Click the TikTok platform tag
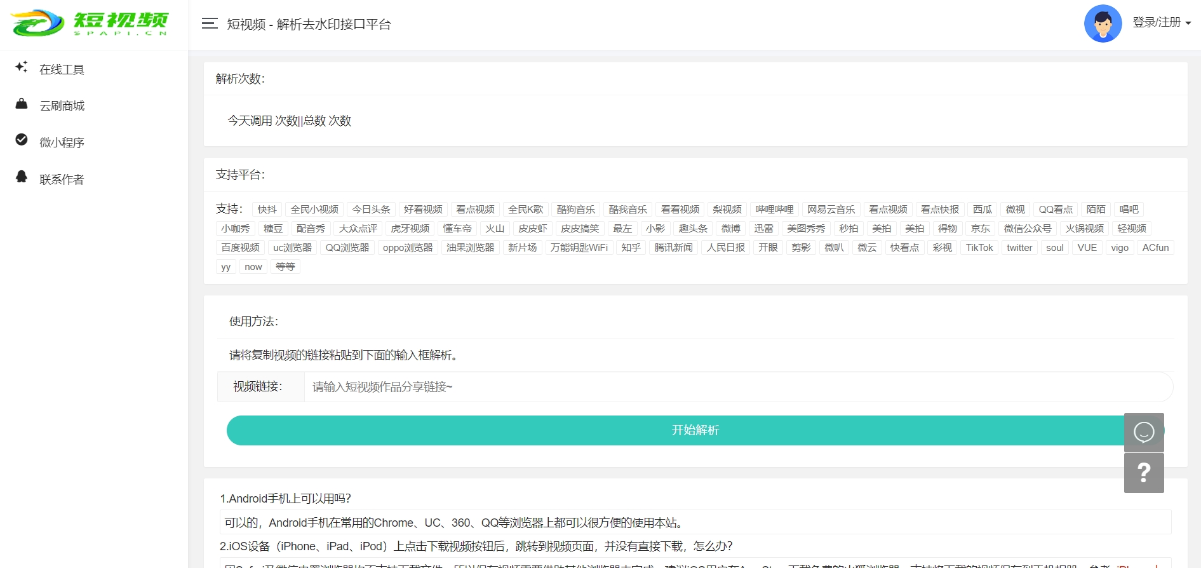 [x=979, y=248]
